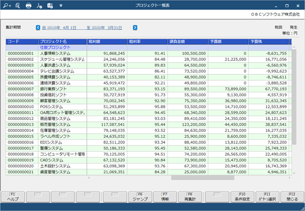This screenshot has height=211, width=305.
Task: Click vertical scrollbar up arrow
Action: 294,47
